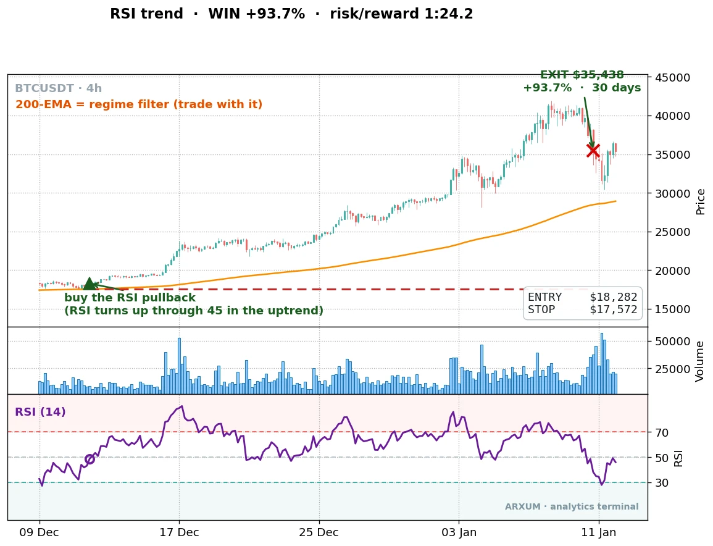Click the 'RSI' axis title on right

coord(678,458)
